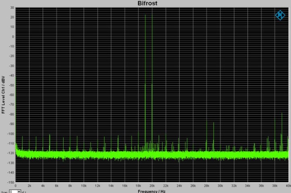The image size is (291, 193).
Task: Click the -100 level axis label
Action: coord(11,133)
